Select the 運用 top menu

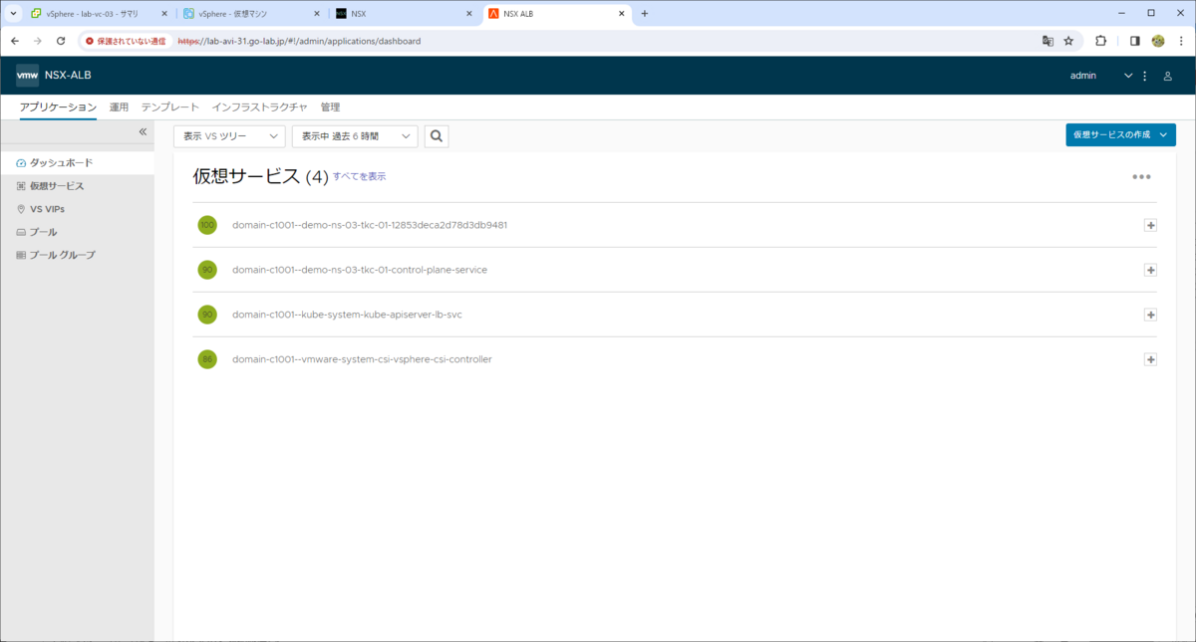(119, 107)
